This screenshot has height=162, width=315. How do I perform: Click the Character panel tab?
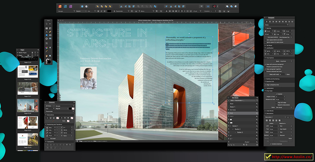tap(52, 102)
